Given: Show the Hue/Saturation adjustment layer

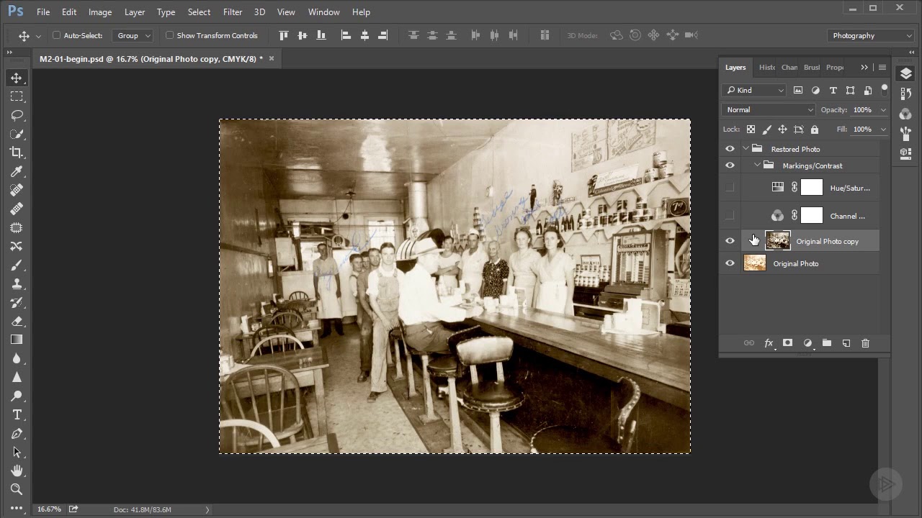Looking at the screenshot, I should click(730, 188).
